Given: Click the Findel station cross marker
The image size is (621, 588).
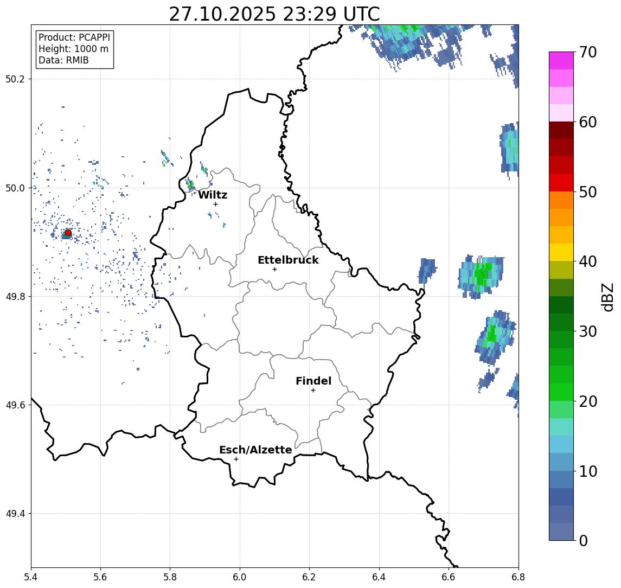Looking at the screenshot, I should (313, 391).
